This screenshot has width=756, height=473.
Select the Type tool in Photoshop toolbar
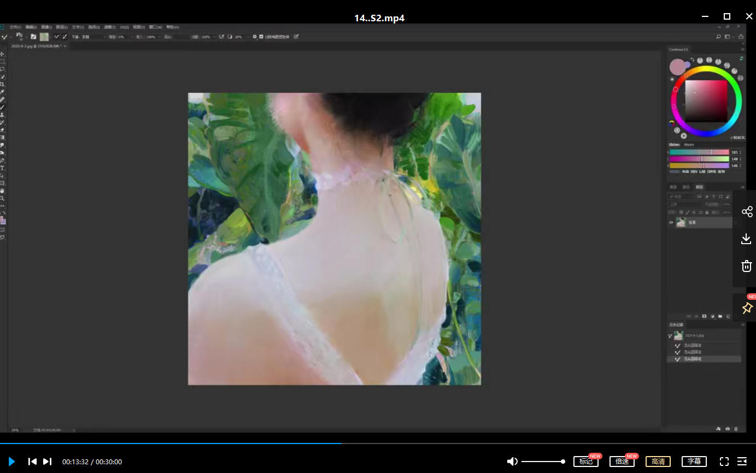[x=3, y=168]
